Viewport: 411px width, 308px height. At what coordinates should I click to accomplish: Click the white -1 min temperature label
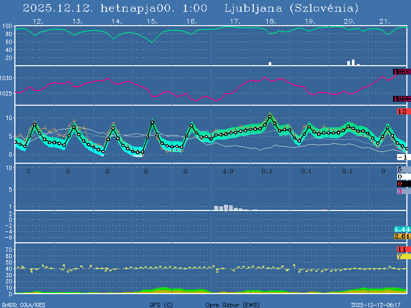(x=402, y=157)
